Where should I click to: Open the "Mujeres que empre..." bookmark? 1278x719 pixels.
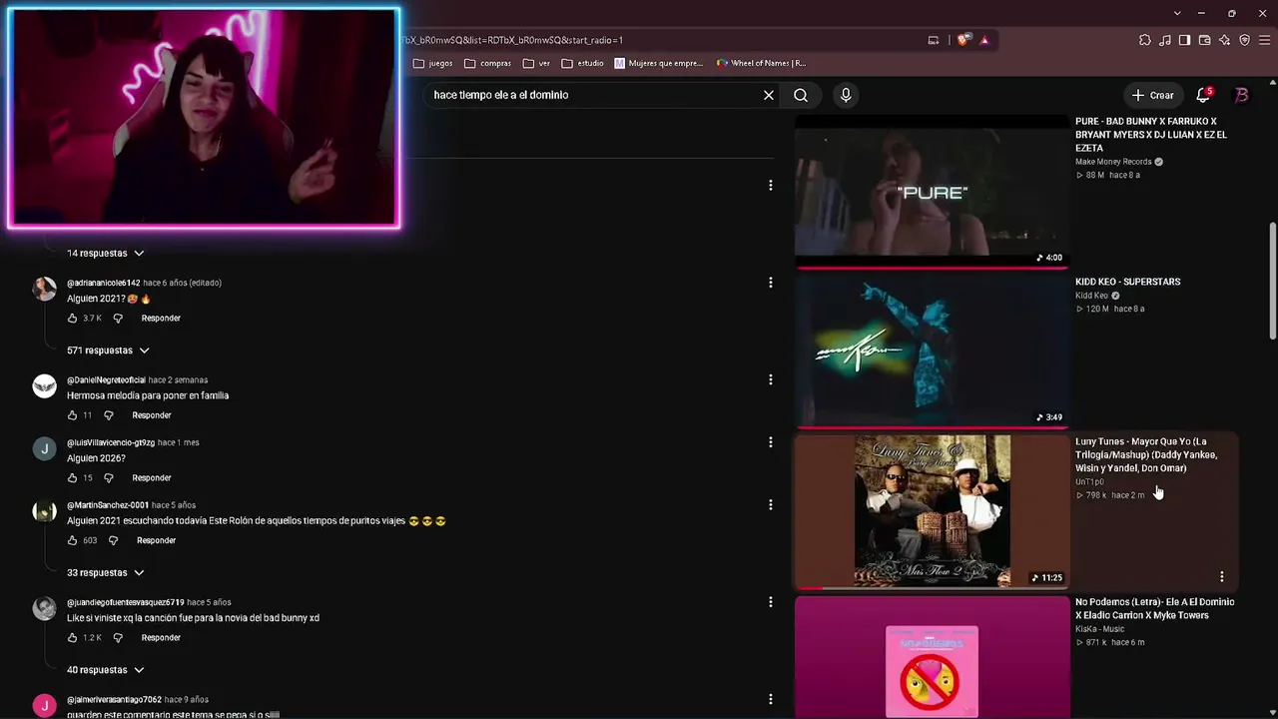(x=659, y=63)
